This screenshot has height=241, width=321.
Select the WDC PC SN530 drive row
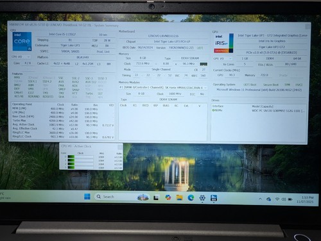pos(259,111)
